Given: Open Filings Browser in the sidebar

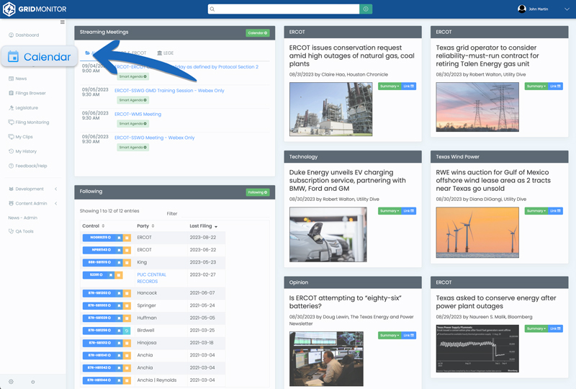Looking at the screenshot, I should coord(27,94).
